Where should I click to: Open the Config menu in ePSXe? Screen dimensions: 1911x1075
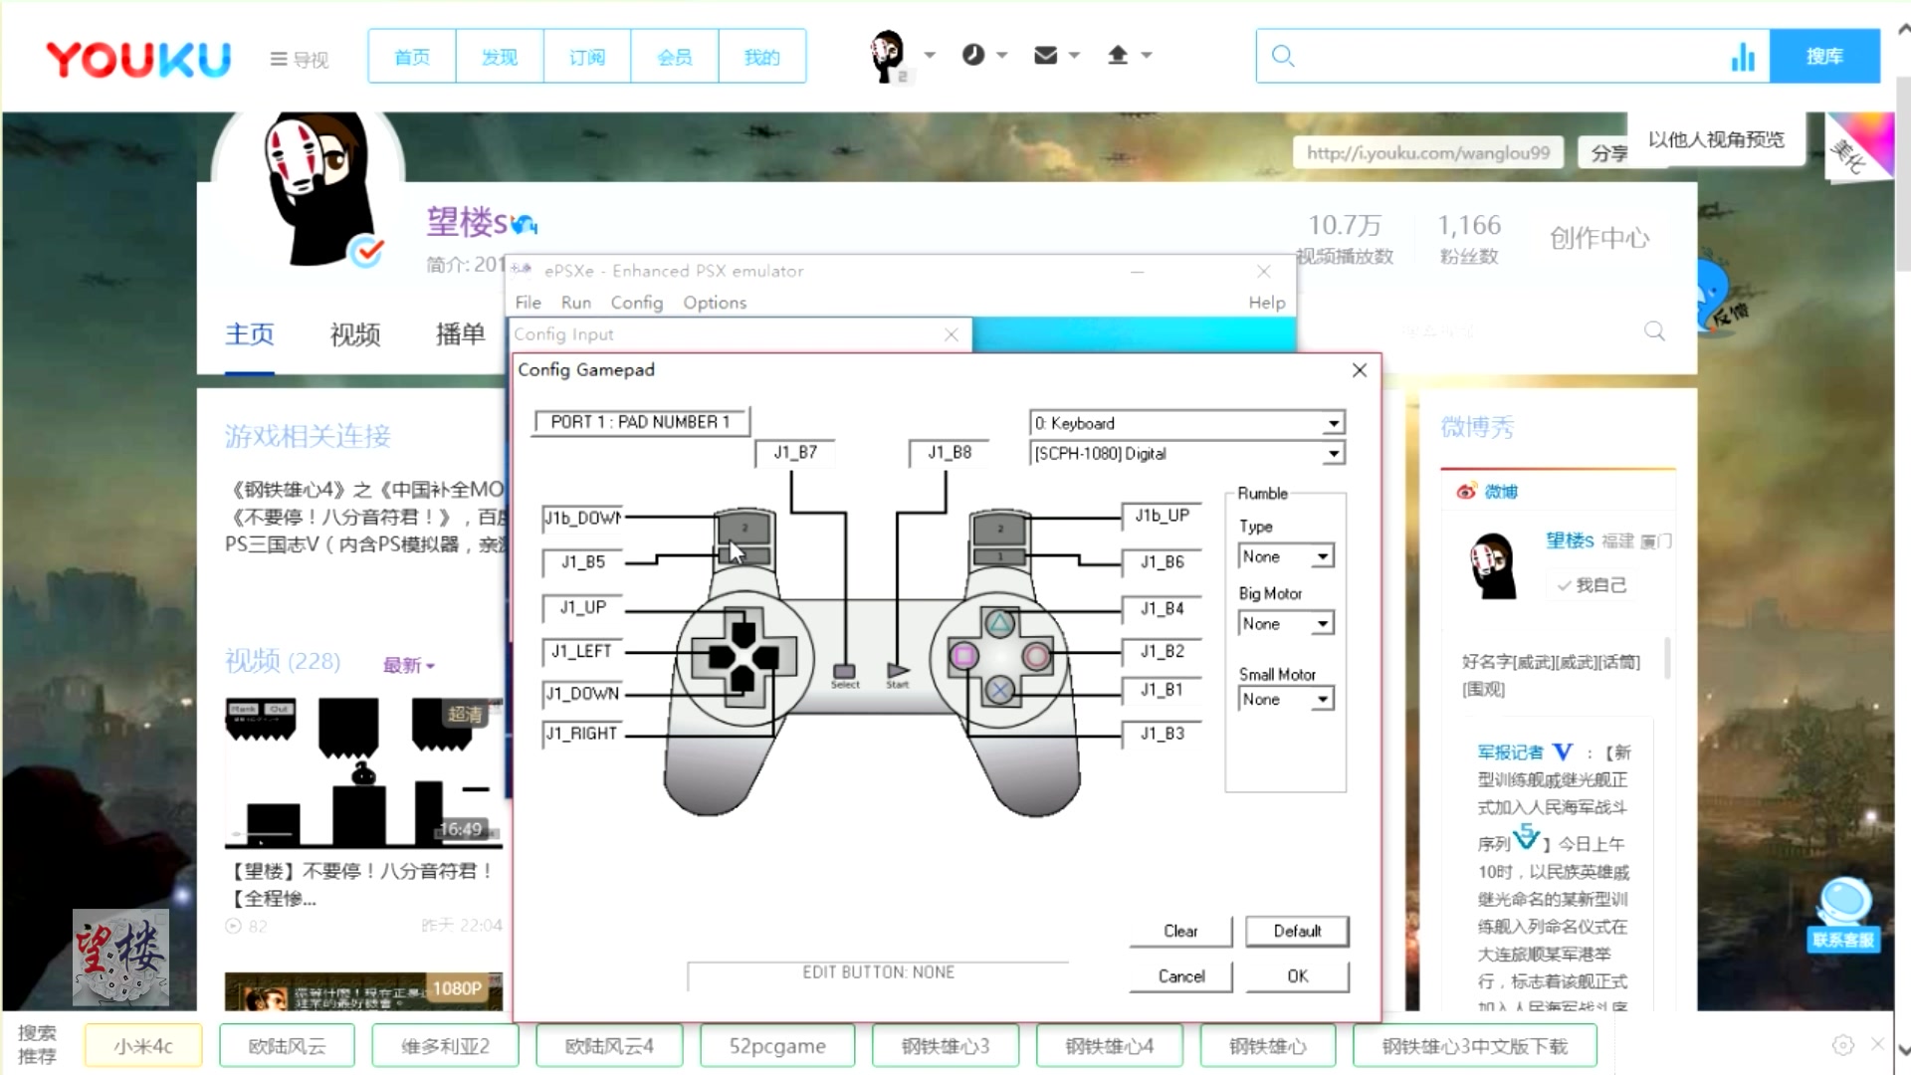(x=637, y=303)
